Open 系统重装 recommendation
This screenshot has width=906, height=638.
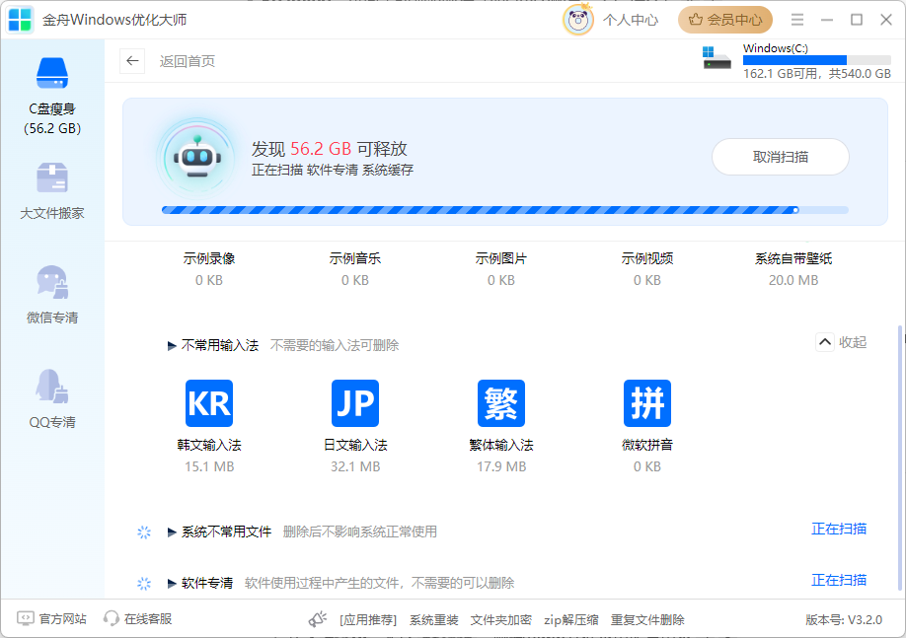[x=434, y=620]
